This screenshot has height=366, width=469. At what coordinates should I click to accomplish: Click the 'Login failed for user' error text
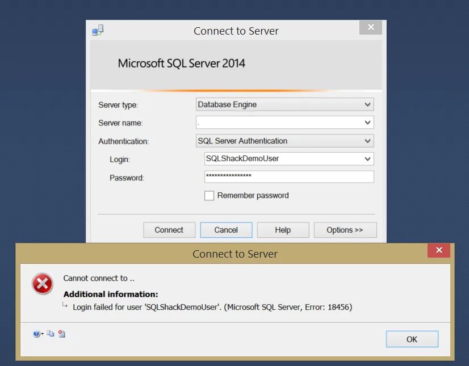coord(213,307)
